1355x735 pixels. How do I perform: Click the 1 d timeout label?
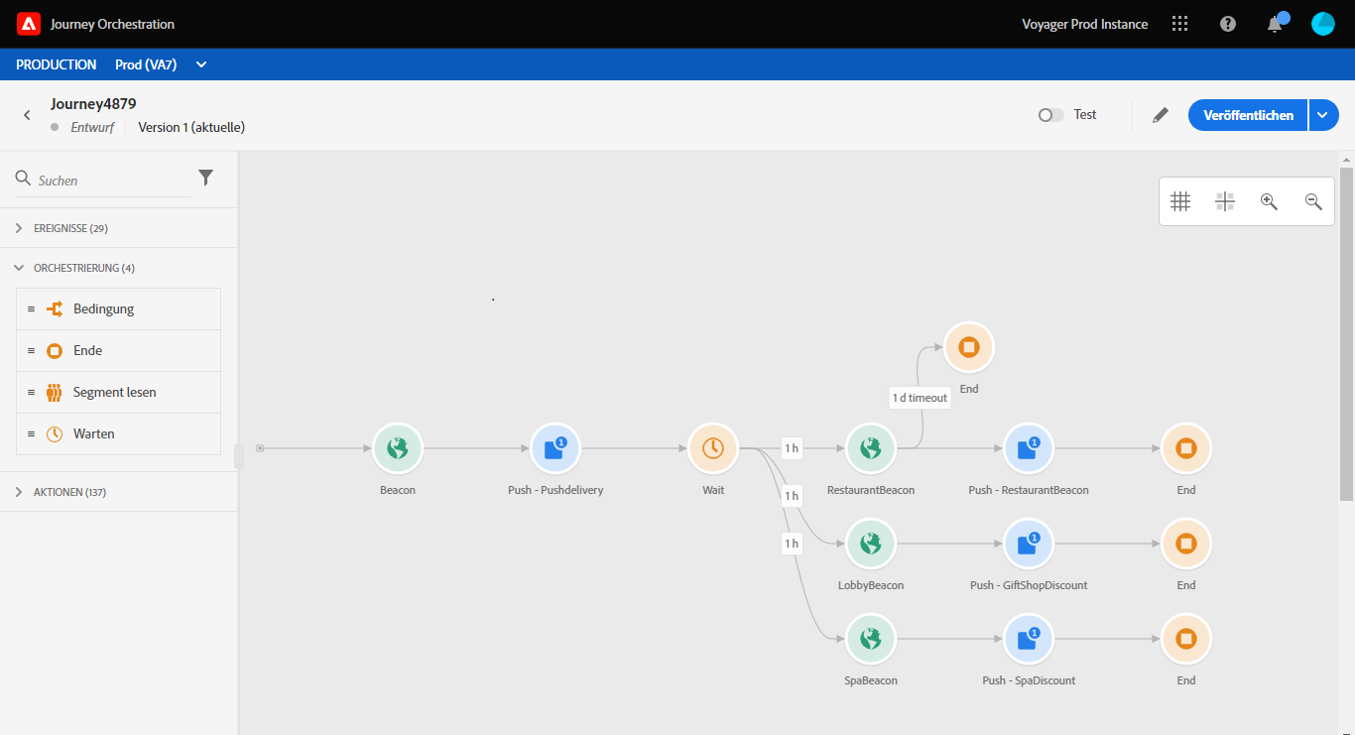(x=920, y=397)
